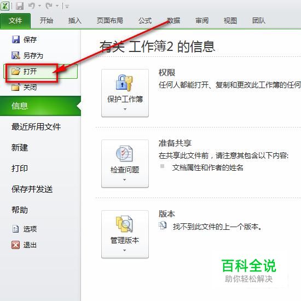Click the 准备共享 heading
Viewport: 301px width, 301px height.
coord(175,143)
